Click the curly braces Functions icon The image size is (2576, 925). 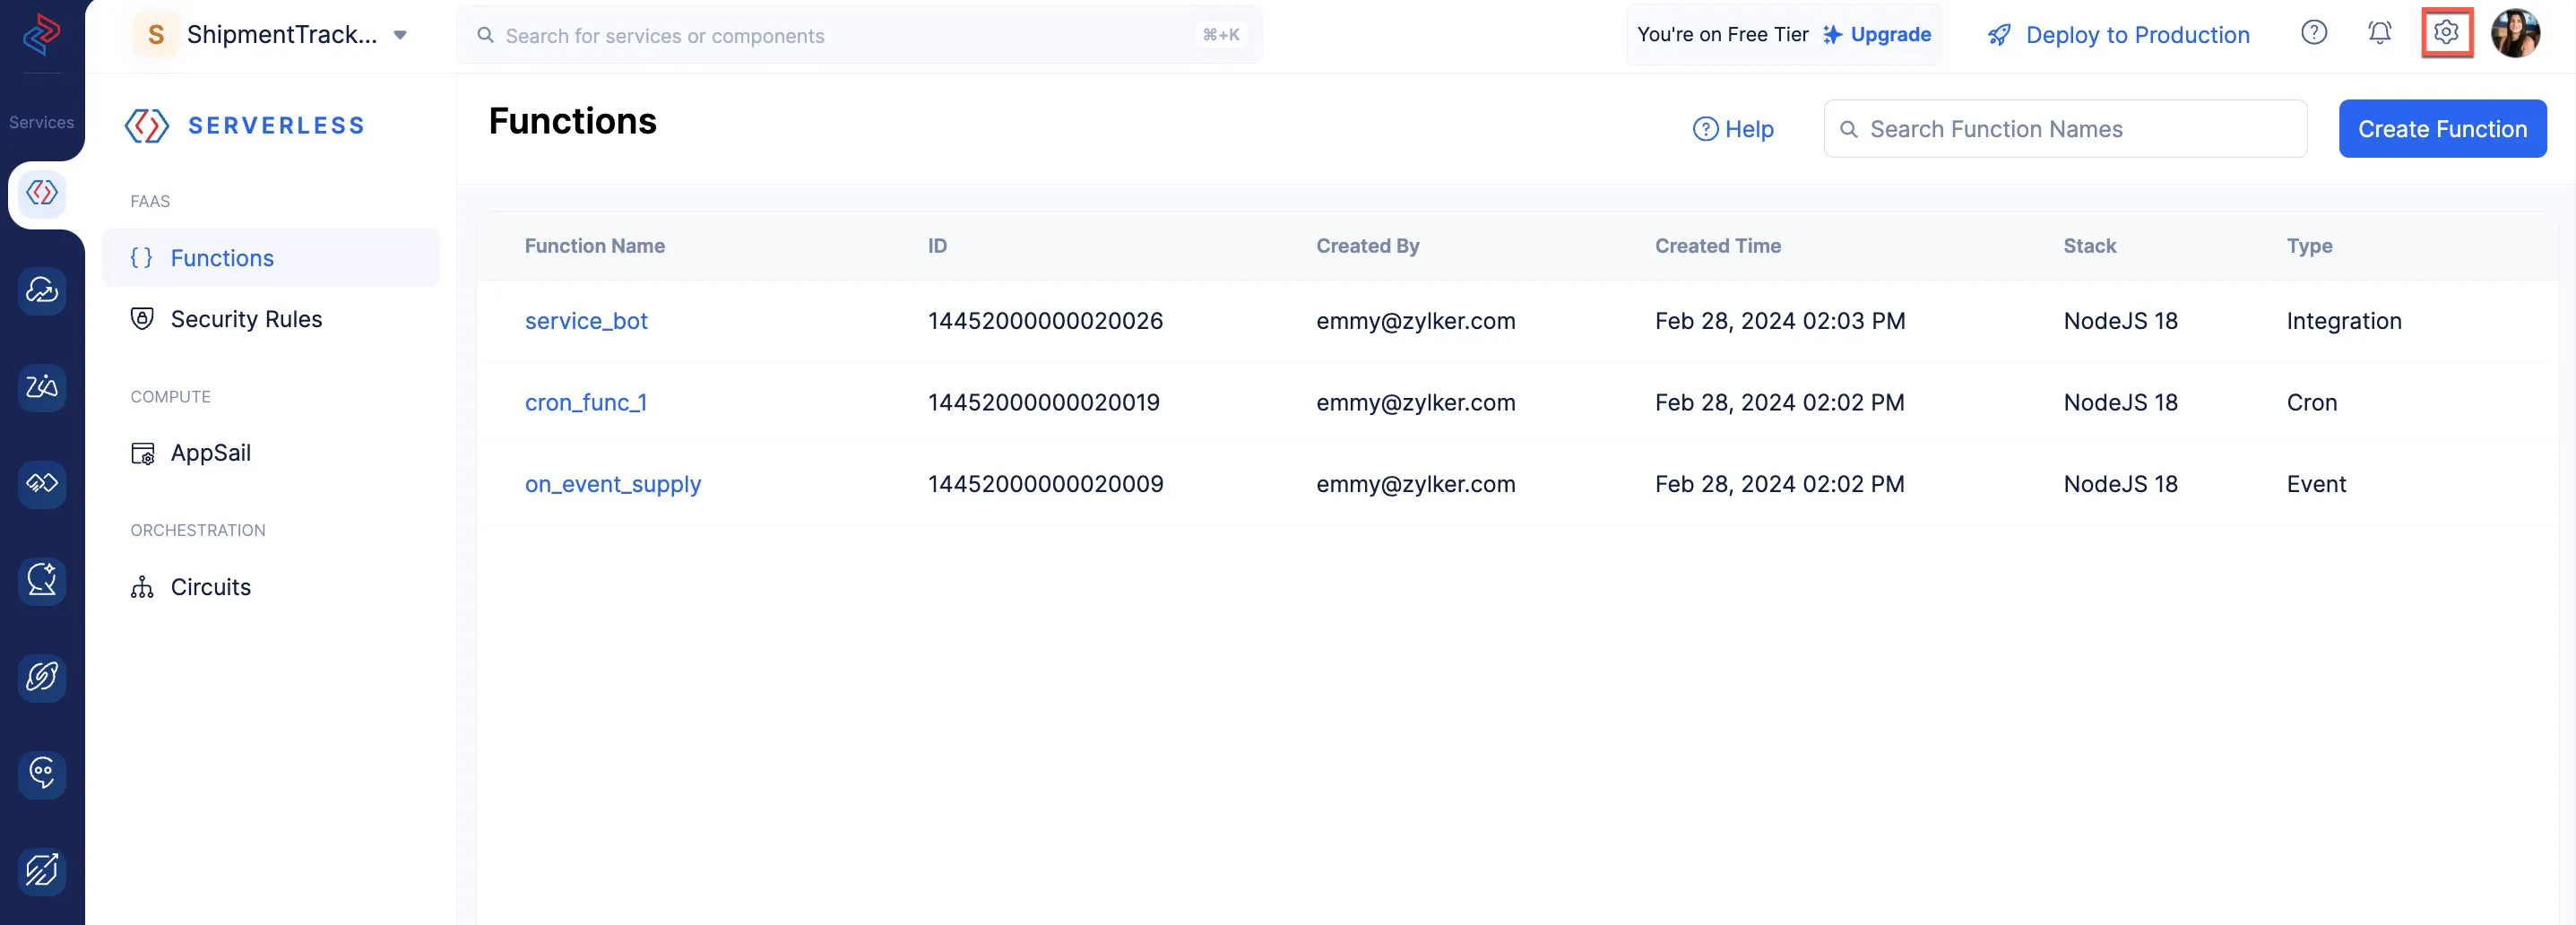(x=142, y=258)
